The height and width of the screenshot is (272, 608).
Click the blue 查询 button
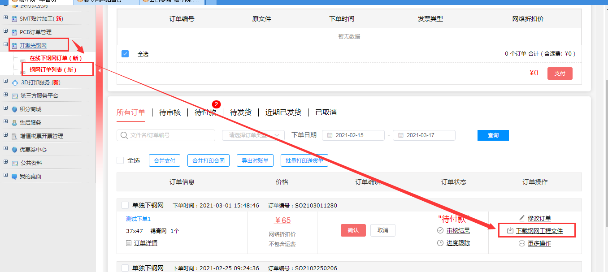click(493, 135)
